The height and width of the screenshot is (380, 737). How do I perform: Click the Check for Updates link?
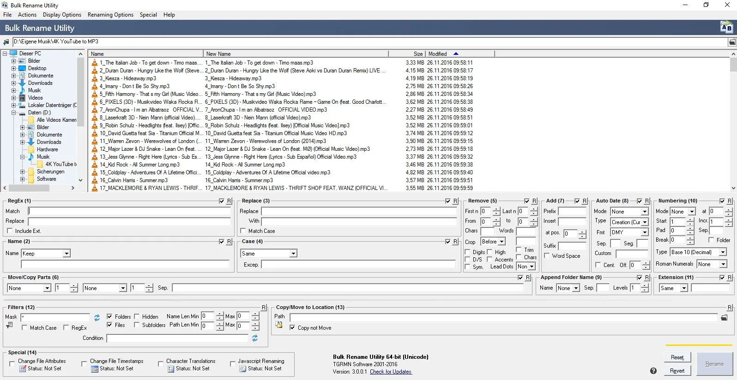pos(390,372)
